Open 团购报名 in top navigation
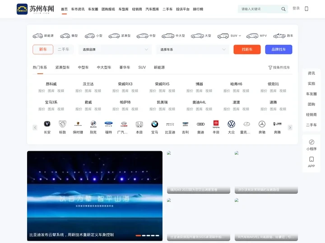Screen dimensions: 325x243 [108, 9]
